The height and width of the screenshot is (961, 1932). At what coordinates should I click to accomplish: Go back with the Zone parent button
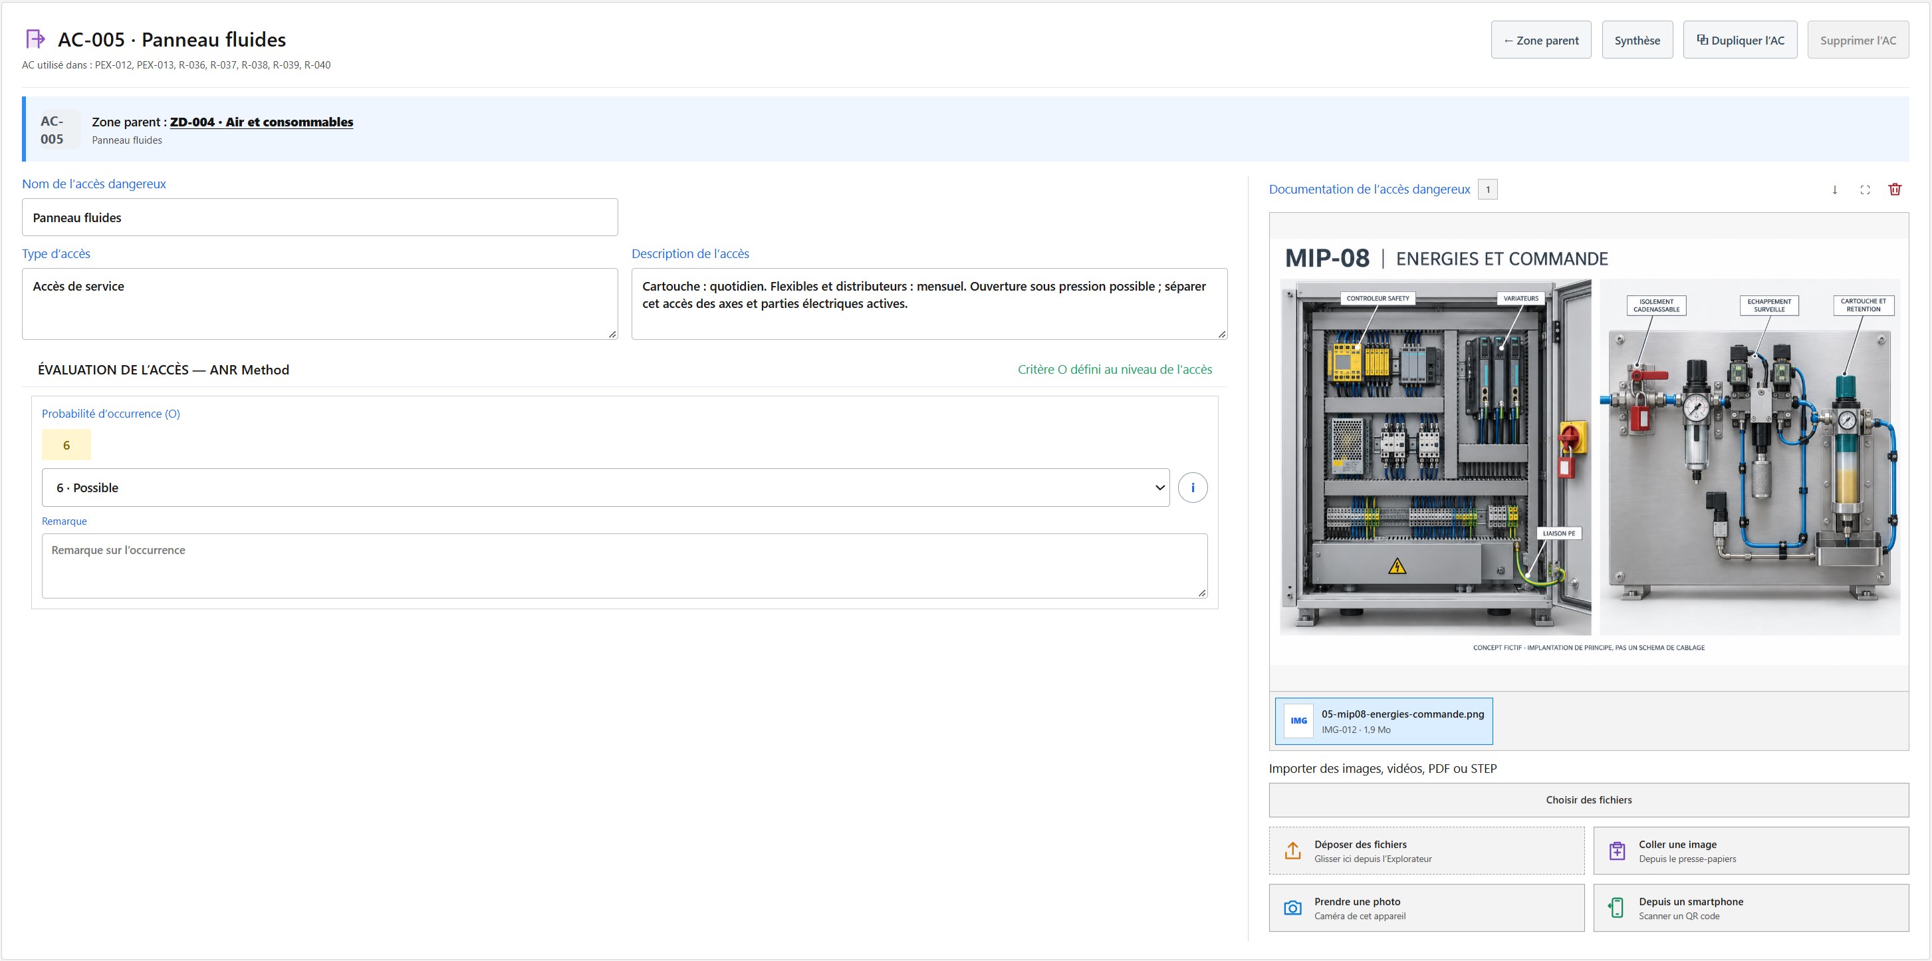tap(1540, 40)
